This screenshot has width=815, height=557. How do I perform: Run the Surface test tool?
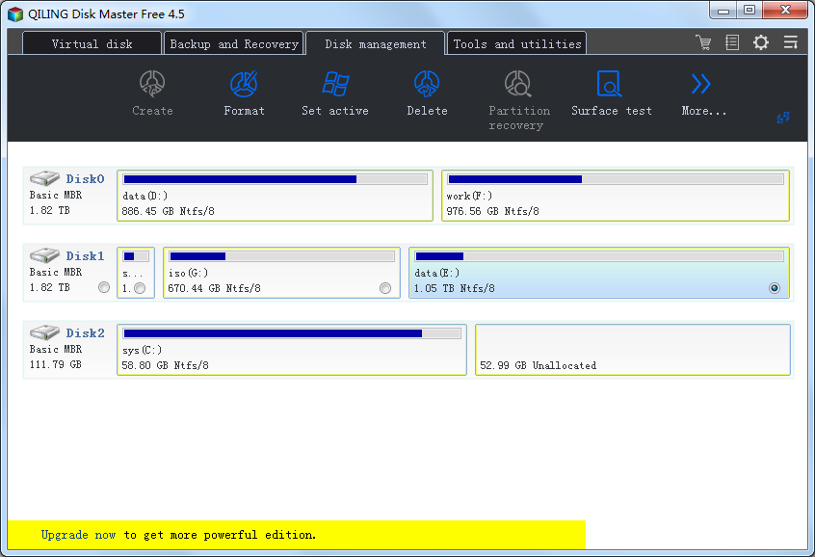click(x=609, y=84)
